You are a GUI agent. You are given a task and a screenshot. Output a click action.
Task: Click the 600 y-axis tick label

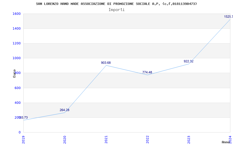[18, 88]
